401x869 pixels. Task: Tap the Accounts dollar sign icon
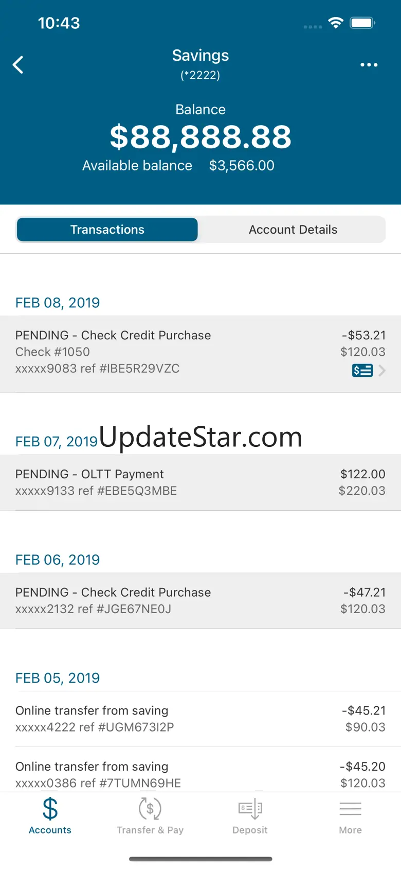[50, 808]
